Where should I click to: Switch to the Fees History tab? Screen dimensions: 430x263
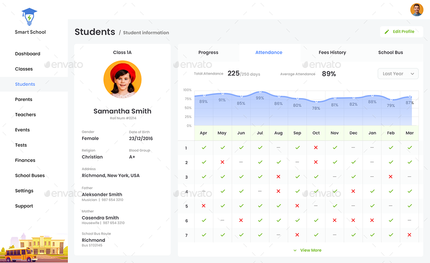coord(332,52)
